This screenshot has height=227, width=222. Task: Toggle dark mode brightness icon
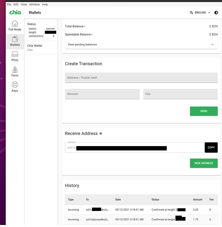216,13
